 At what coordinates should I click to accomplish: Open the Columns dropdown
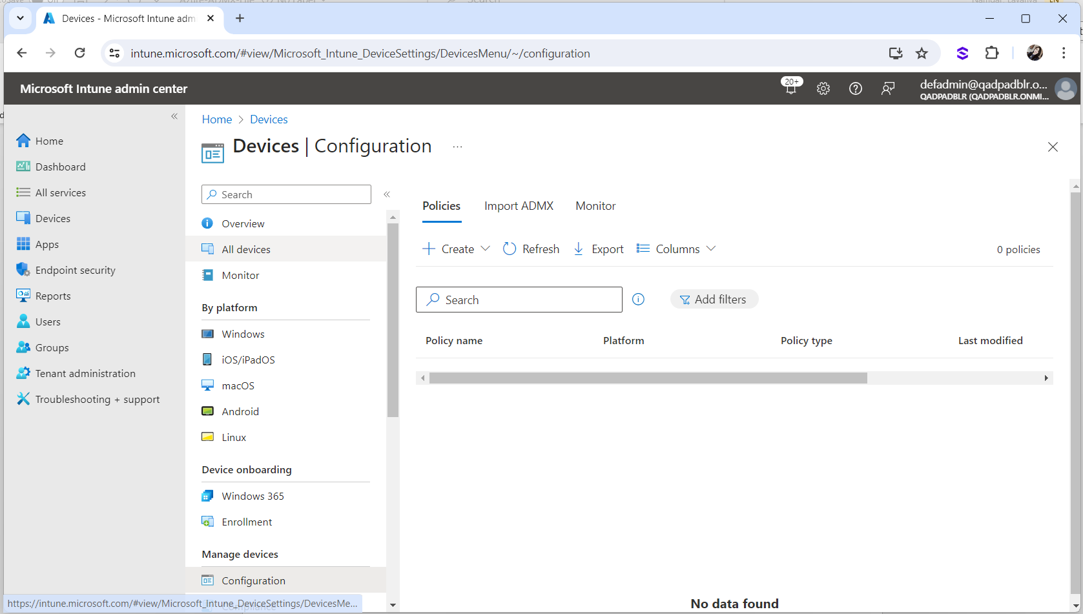tap(676, 249)
